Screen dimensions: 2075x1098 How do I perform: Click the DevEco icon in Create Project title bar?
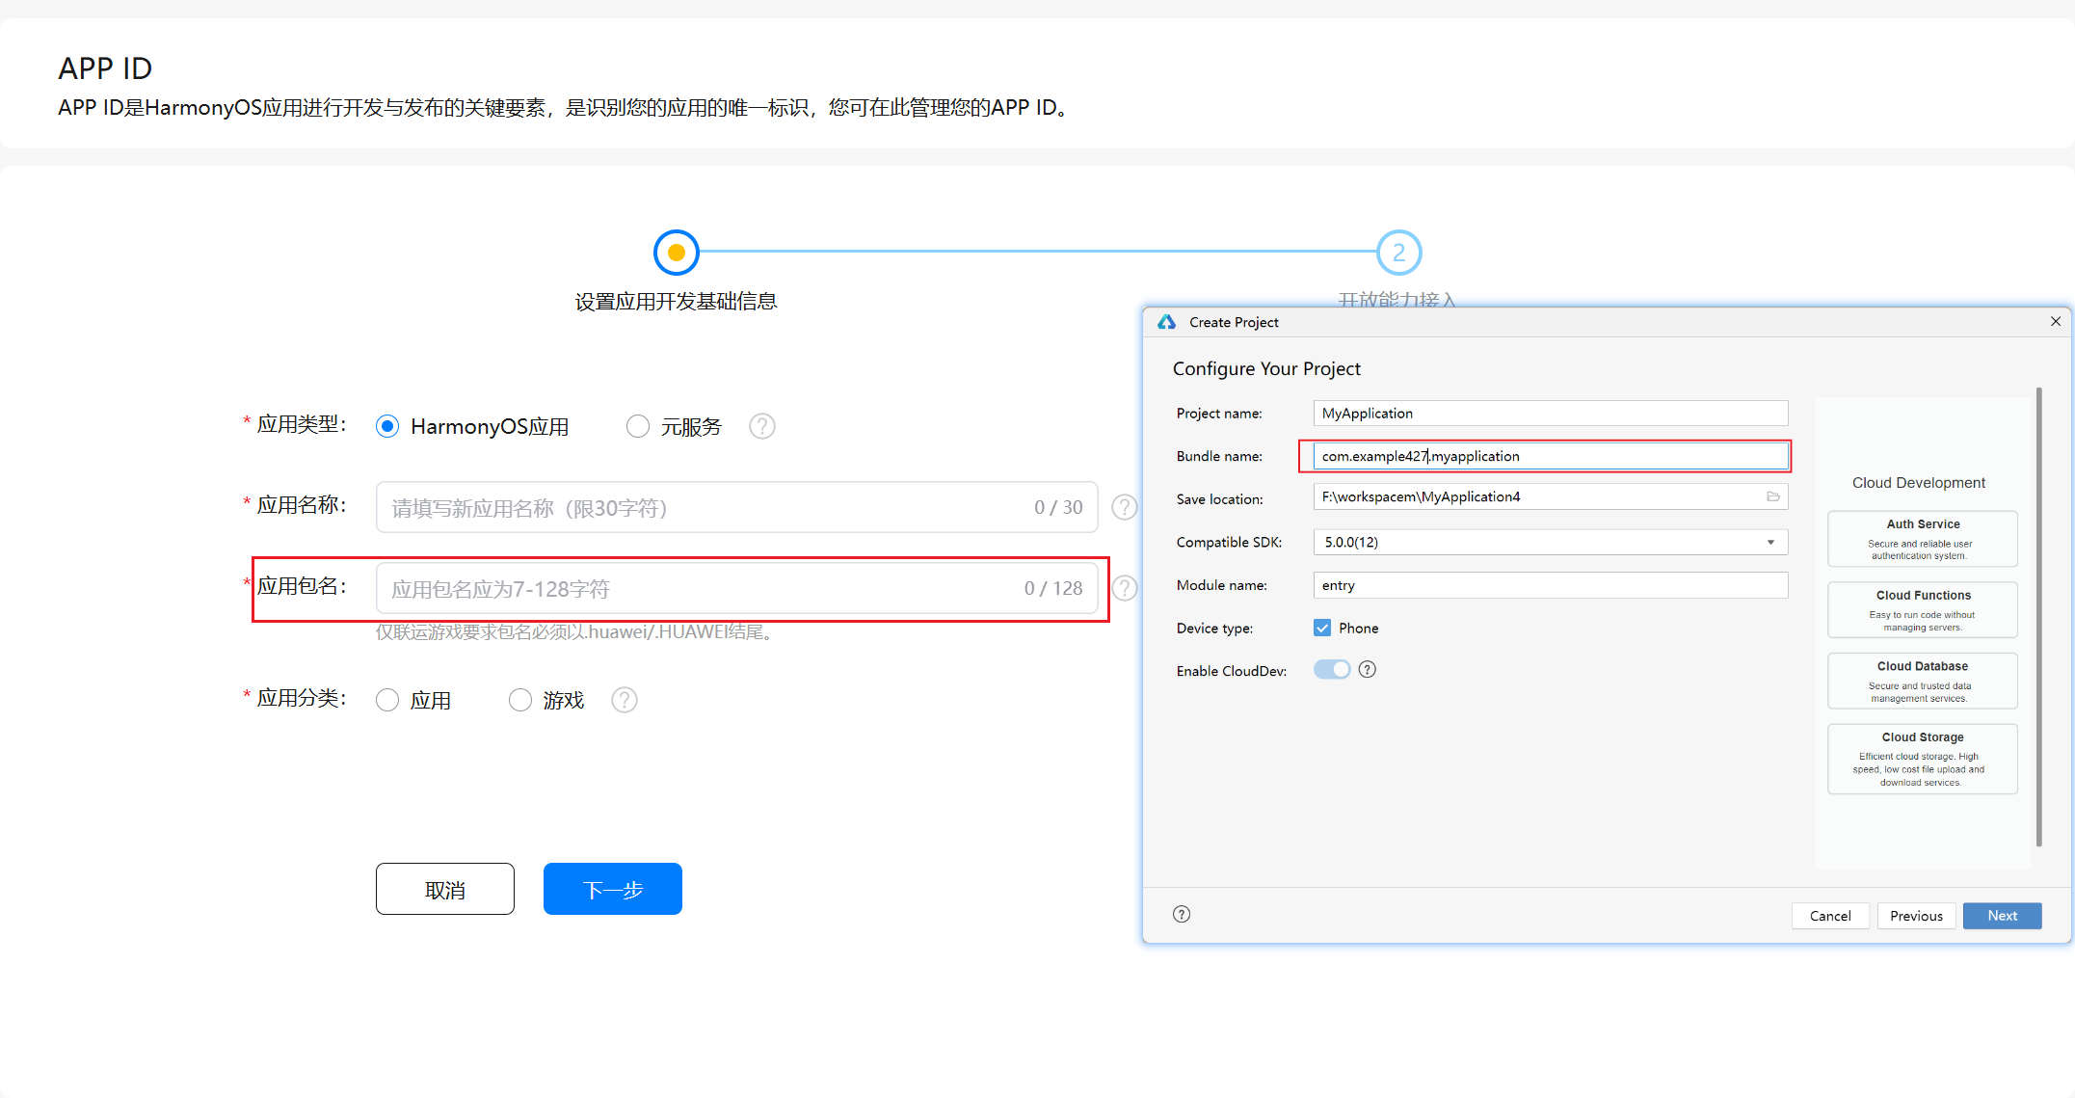(1167, 322)
